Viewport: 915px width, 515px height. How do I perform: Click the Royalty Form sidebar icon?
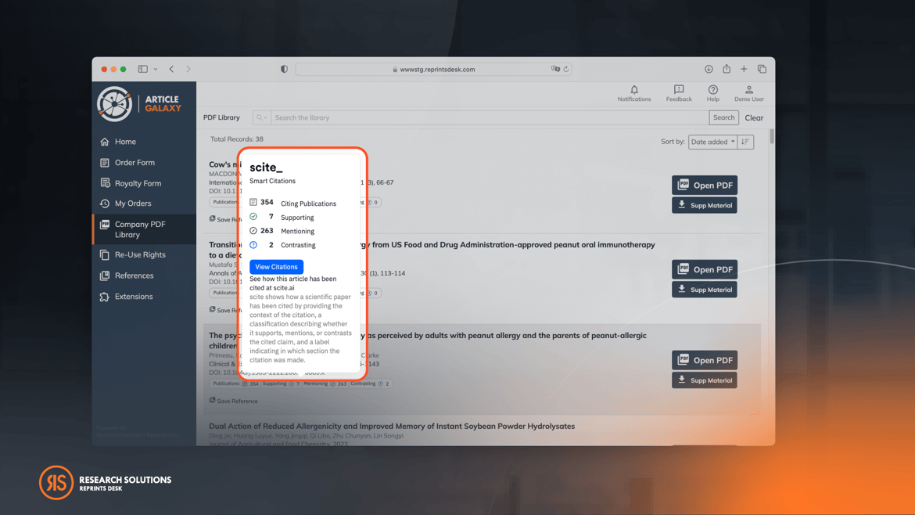click(x=105, y=182)
